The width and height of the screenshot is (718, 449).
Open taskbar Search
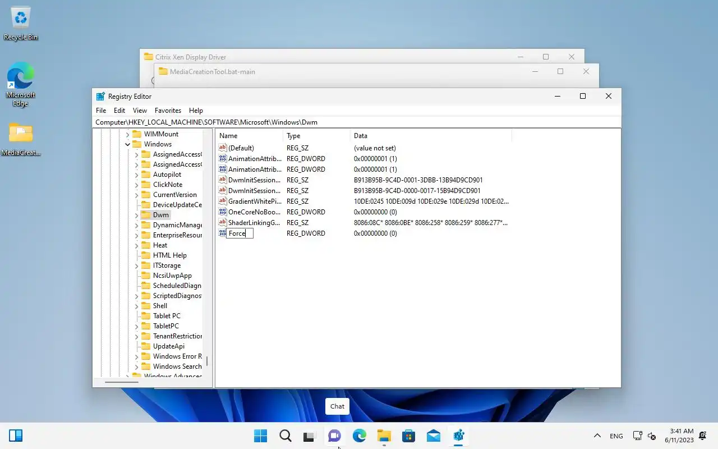tap(285, 436)
